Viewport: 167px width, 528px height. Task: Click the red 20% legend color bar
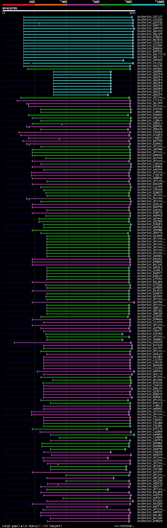tap(19, 4)
